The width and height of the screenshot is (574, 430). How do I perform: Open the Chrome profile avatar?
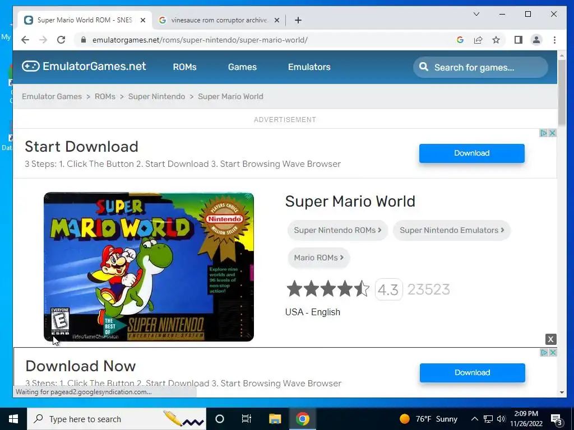pos(536,40)
